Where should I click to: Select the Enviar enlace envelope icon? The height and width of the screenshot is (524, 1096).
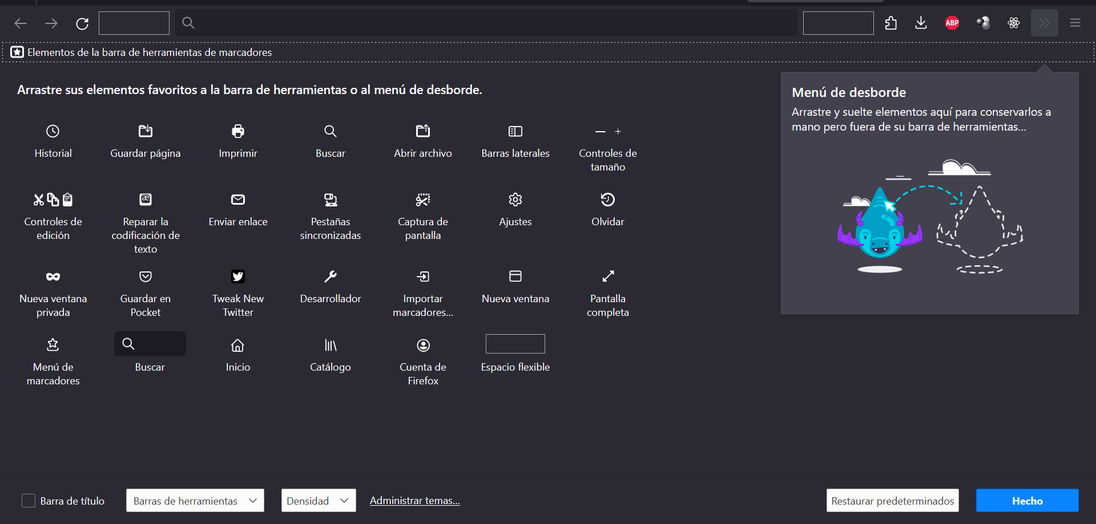[238, 200]
